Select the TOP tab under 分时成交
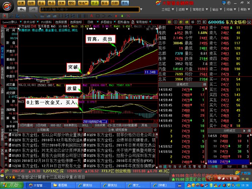252x189 pixels. point(229,167)
